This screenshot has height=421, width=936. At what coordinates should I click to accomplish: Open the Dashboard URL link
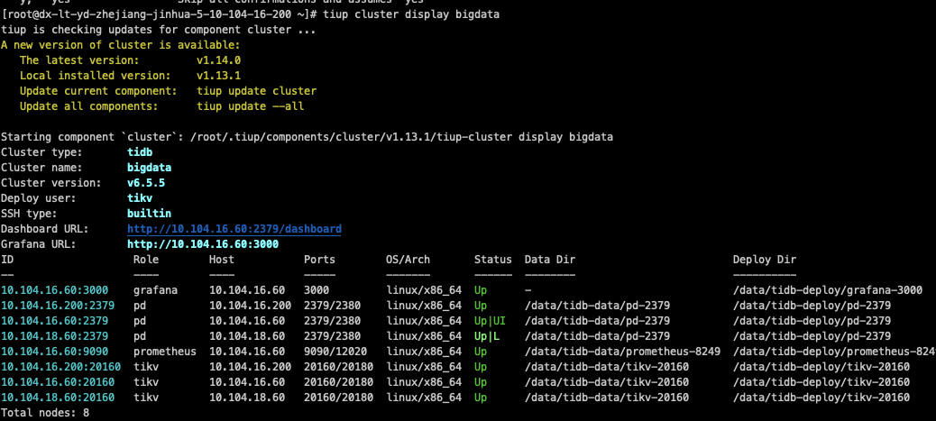tap(234, 229)
